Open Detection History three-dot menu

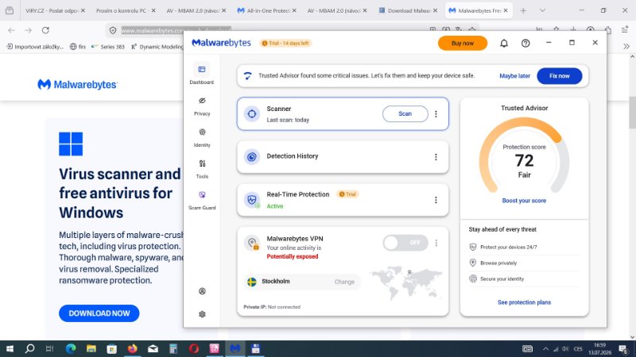(x=436, y=157)
